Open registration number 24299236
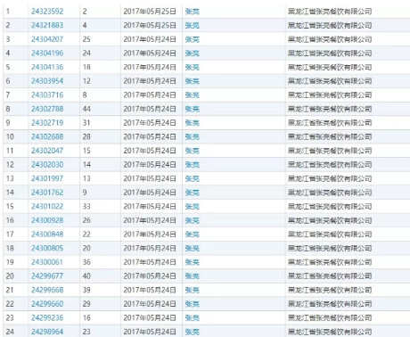The width and height of the screenshot is (410, 337). [47, 318]
